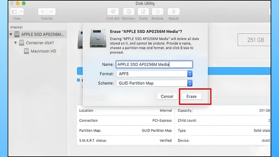Collapse the APPLE SSD AP0256M disclosure triangle
The width and height of the screenshot is (279, 157).
pos(11,34)
